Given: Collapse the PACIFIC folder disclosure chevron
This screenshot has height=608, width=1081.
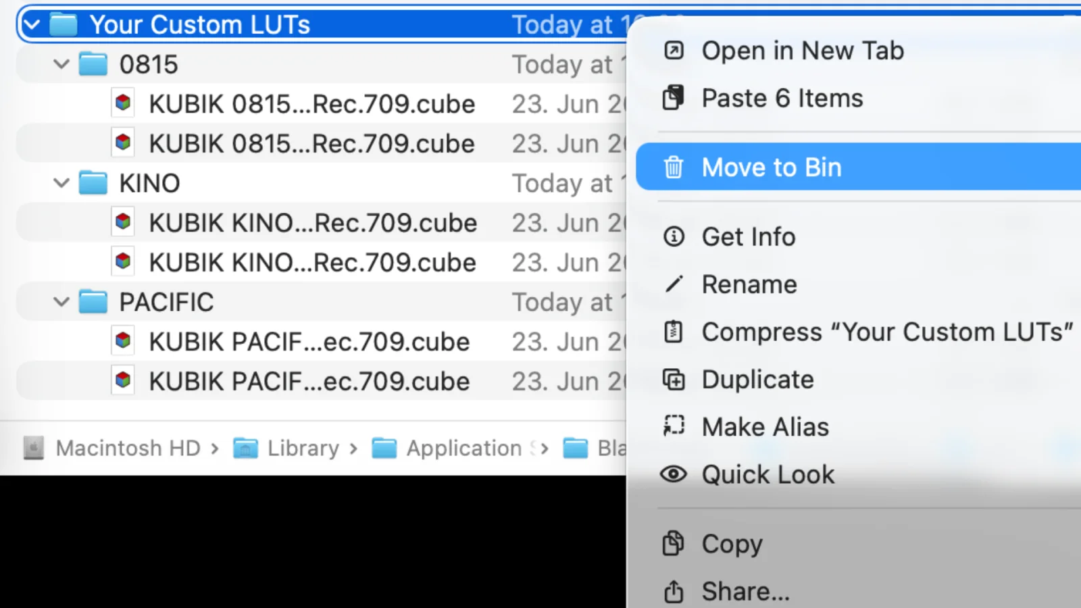Looking at the screenshot, I should pos(61,302).
